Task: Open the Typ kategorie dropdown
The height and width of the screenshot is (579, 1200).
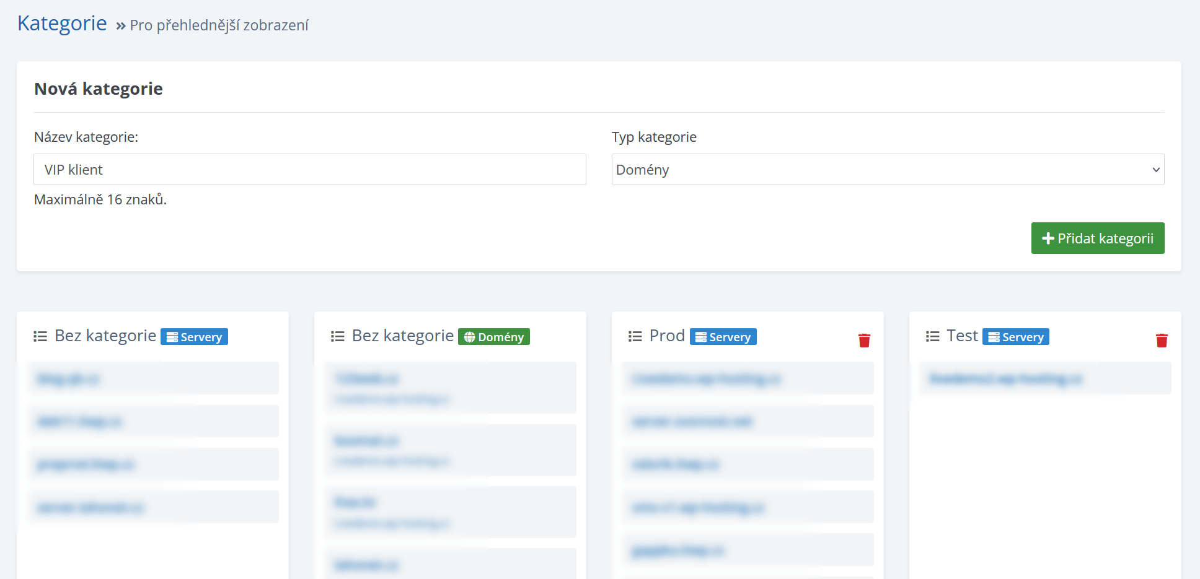Action: [887, 170]
